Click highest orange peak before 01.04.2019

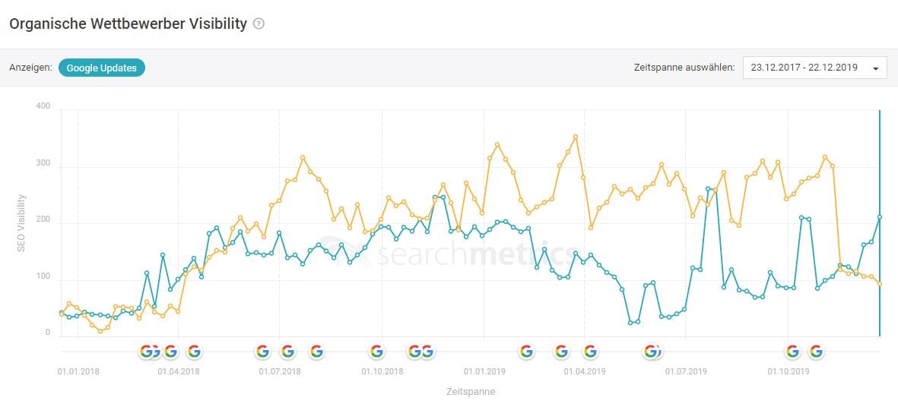[x=576, y=137]
